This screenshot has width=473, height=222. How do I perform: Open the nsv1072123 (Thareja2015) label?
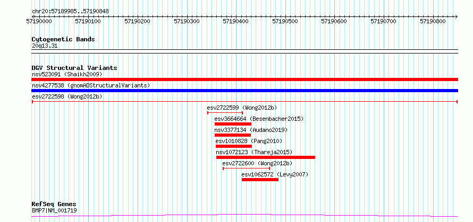(254, 152)
